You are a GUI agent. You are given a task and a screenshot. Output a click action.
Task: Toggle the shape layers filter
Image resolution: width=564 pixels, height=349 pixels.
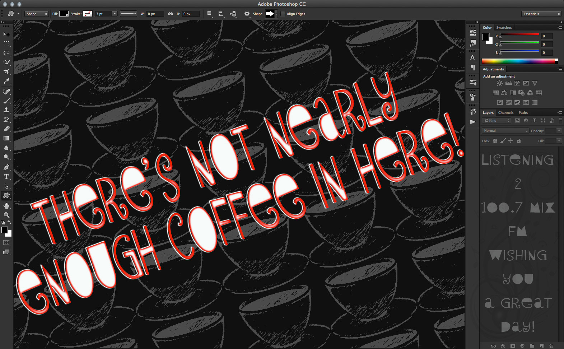tap(543, 121)
